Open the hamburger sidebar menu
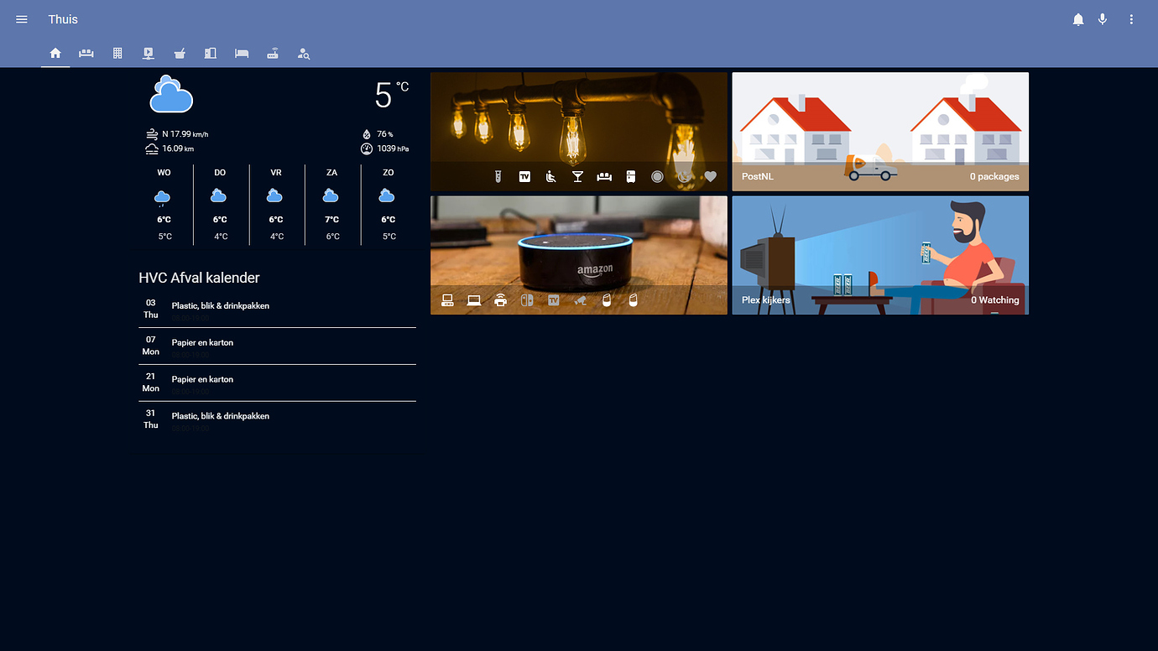 coord(21,18)
